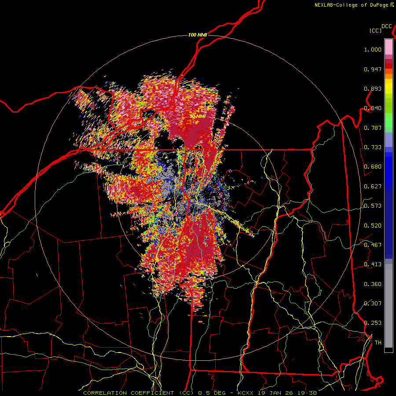Click the 0.733 scale value
This screenshot has height=396, width=396.
373,147
